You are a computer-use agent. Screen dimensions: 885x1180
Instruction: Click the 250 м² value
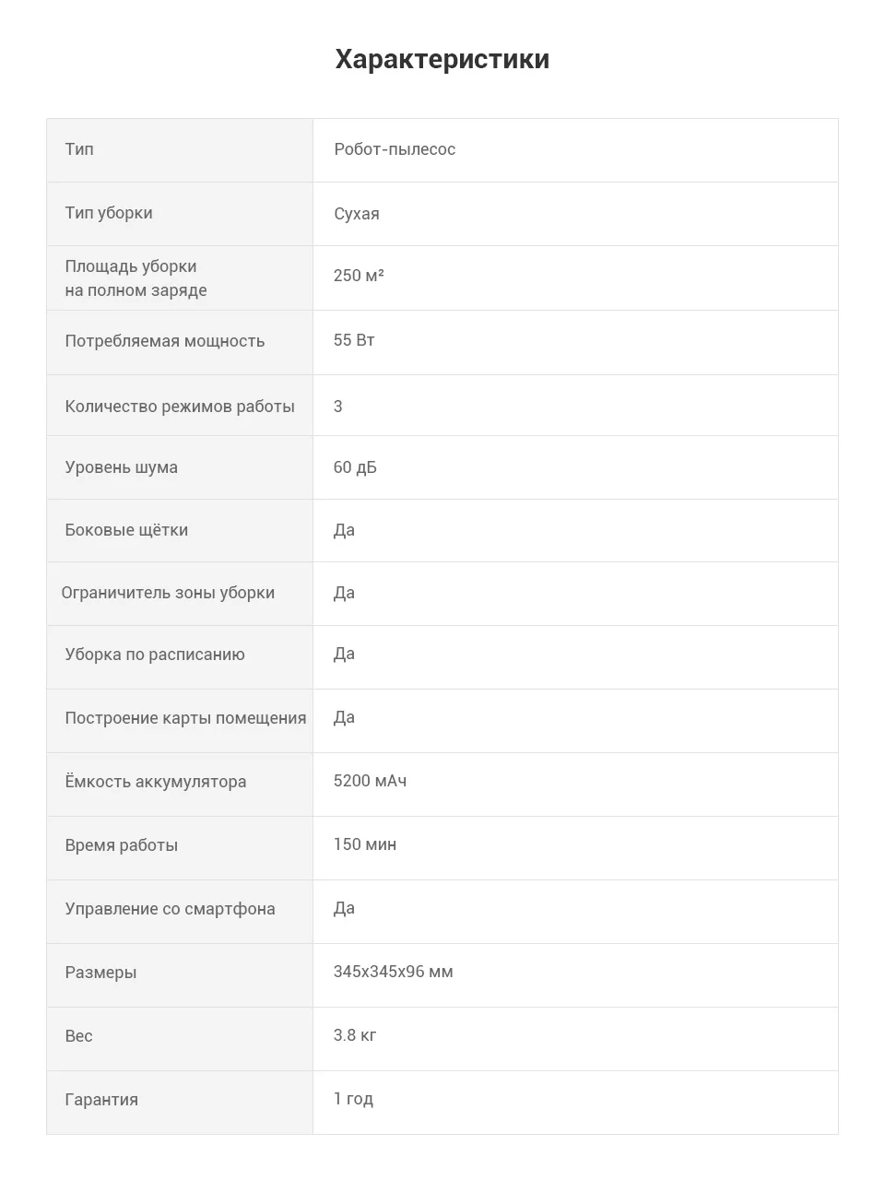[x=359, y=276]
